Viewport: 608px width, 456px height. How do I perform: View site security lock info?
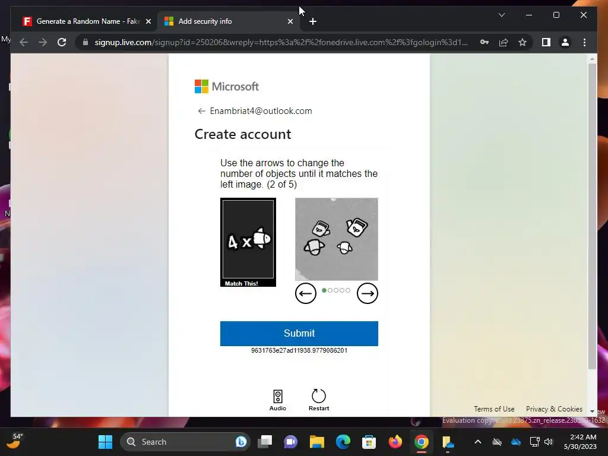point(85,42)
